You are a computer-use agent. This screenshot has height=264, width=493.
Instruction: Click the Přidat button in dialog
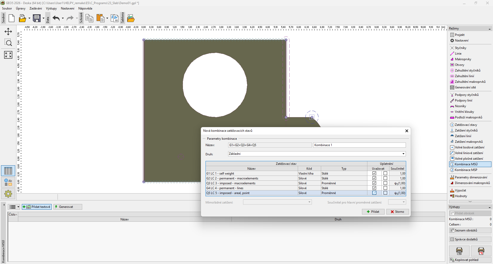pos(373,212)
